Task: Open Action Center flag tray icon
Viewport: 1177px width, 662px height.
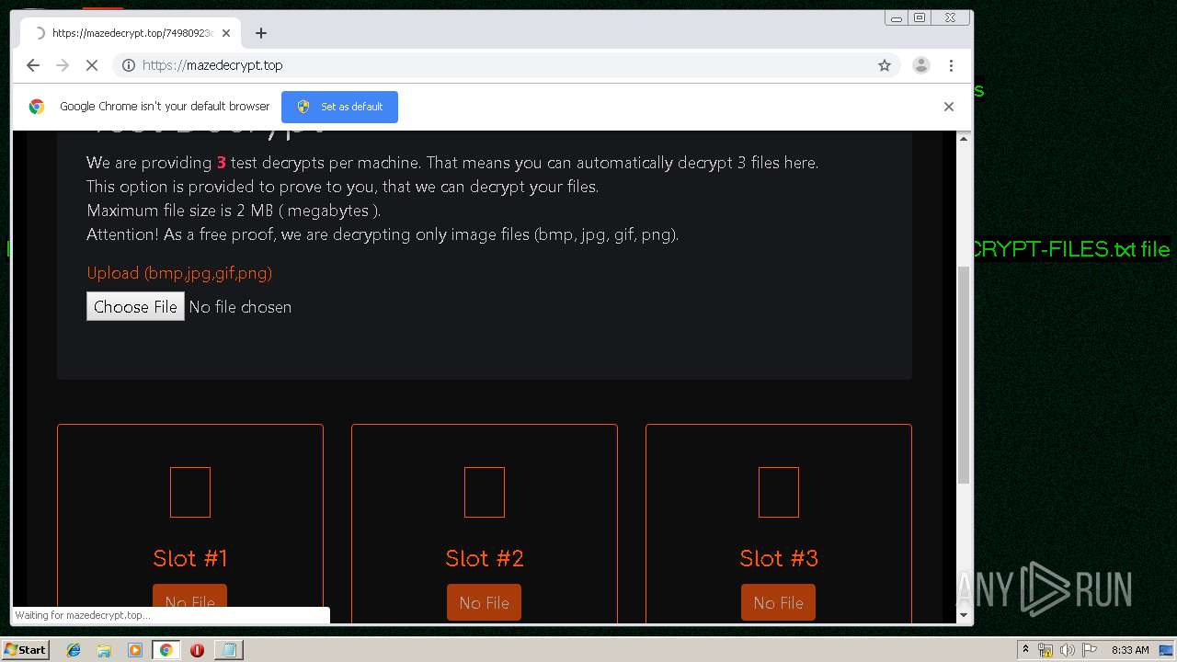Action: pyautogui.click(x=1089, y=650)
